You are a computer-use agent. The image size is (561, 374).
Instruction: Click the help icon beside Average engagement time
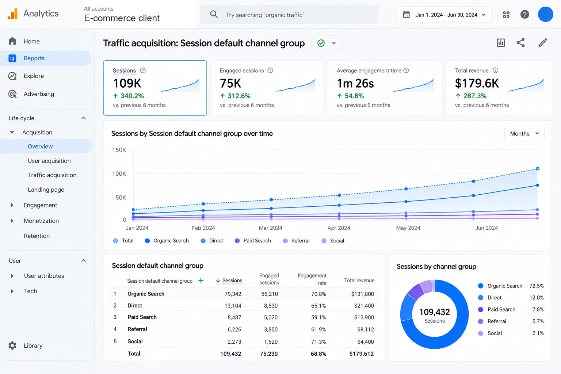[406, 70]
